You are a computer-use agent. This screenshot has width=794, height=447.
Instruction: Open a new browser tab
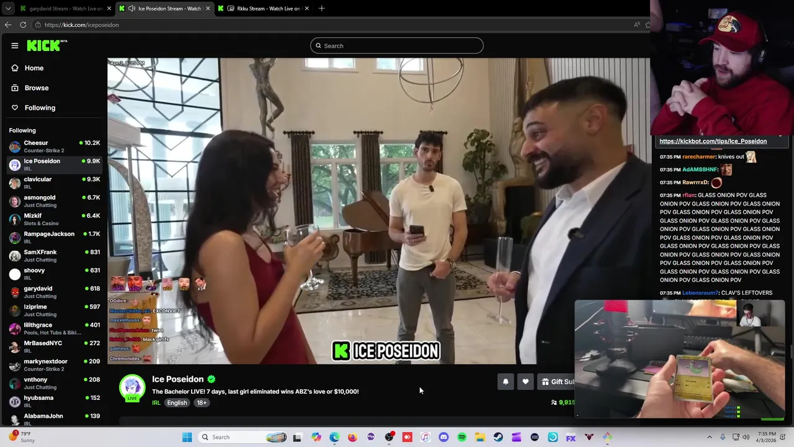321,8
